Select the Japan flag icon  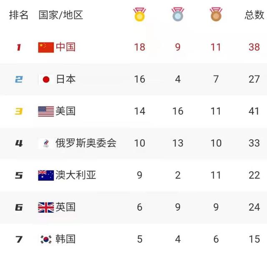point(46,79)
